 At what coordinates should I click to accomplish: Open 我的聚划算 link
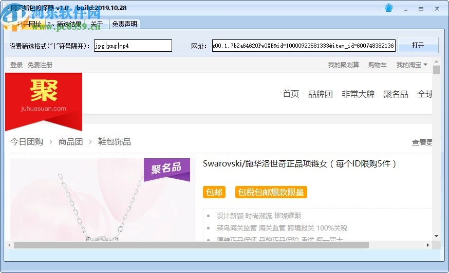click(344, 65)
